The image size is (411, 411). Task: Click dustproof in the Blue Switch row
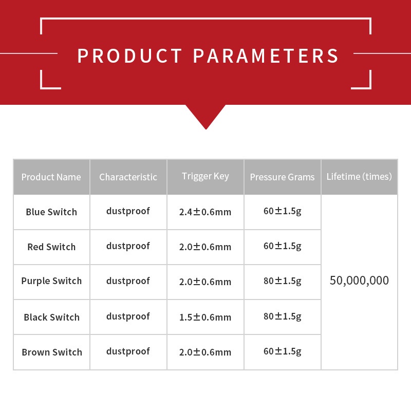pyautogui.click(x=128, y=211)
